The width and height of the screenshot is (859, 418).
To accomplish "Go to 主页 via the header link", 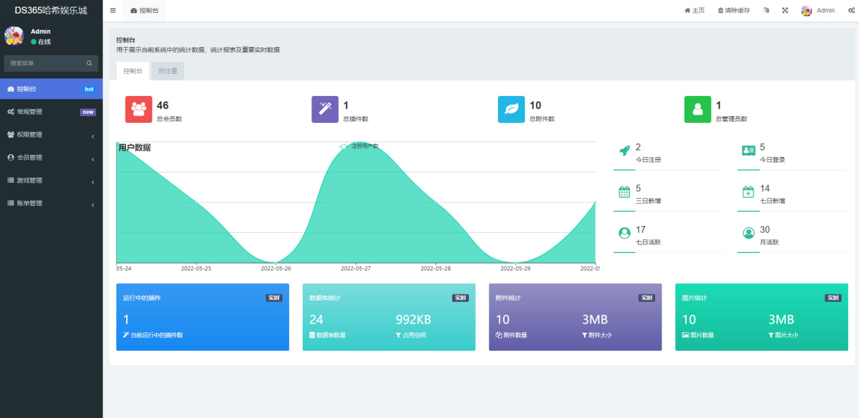I will [x=695, y=11].
